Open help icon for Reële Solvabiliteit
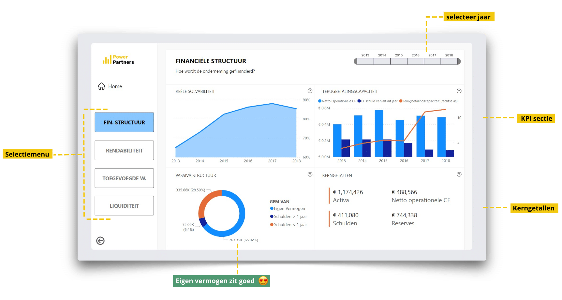 (x=310, y=91)
